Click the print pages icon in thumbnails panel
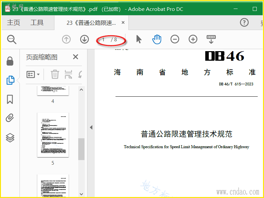The image size is (264, 198). tap(68, 74)
